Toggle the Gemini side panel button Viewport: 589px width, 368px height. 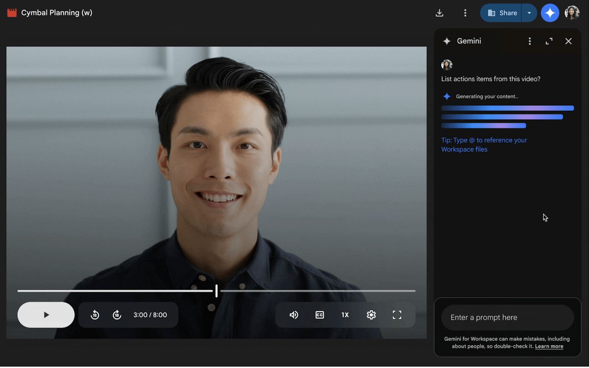(550, 13)
